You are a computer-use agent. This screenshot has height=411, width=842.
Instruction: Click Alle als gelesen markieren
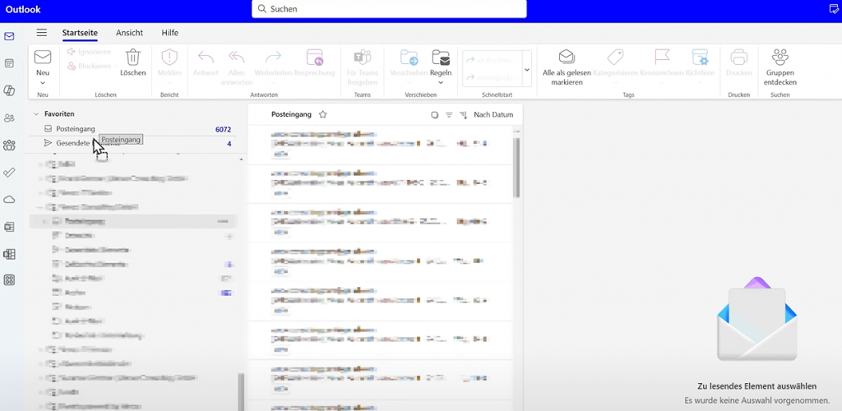tap(567, 67)
